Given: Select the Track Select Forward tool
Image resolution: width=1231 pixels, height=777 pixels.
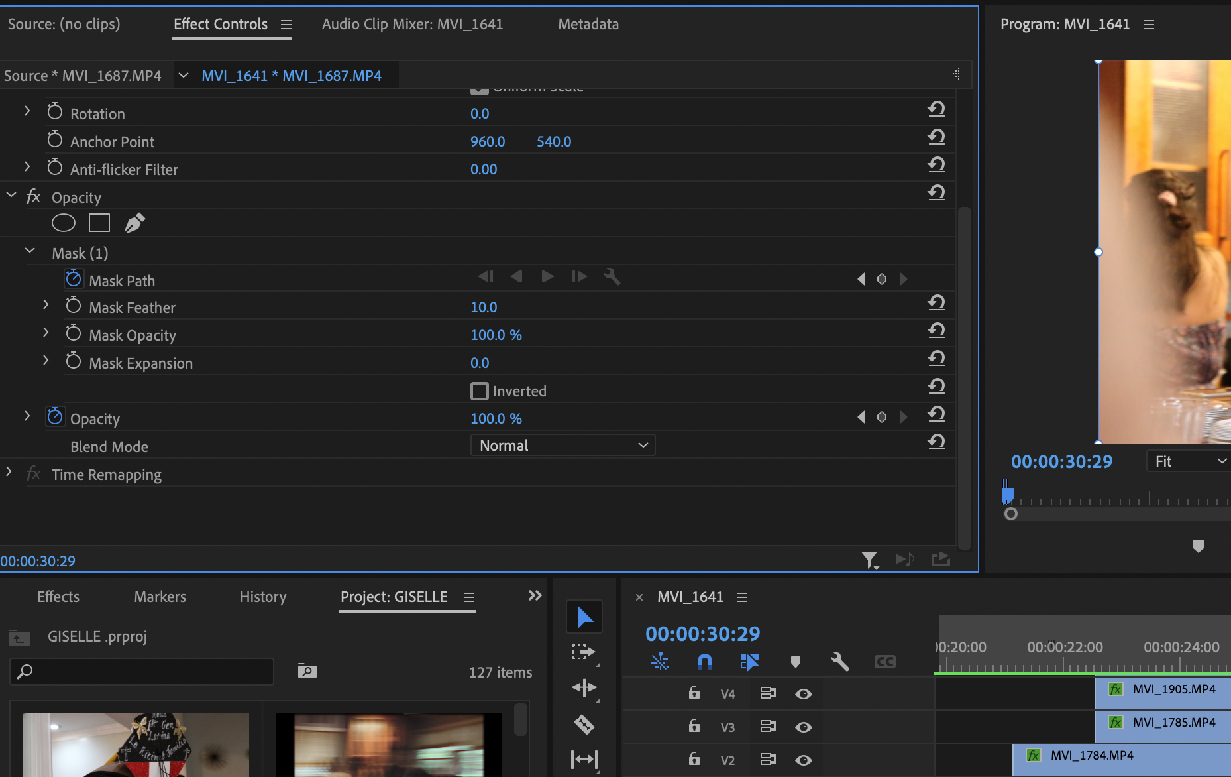Looking at the screenshot, I should pyautogui.click(x=584, y=652).
